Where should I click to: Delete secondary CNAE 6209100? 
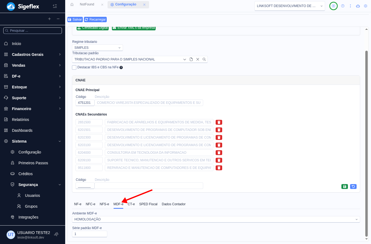click(219, 160)
